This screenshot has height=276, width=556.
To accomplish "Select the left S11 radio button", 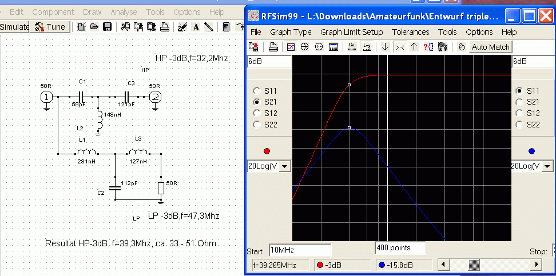I will tap(257, 91).
